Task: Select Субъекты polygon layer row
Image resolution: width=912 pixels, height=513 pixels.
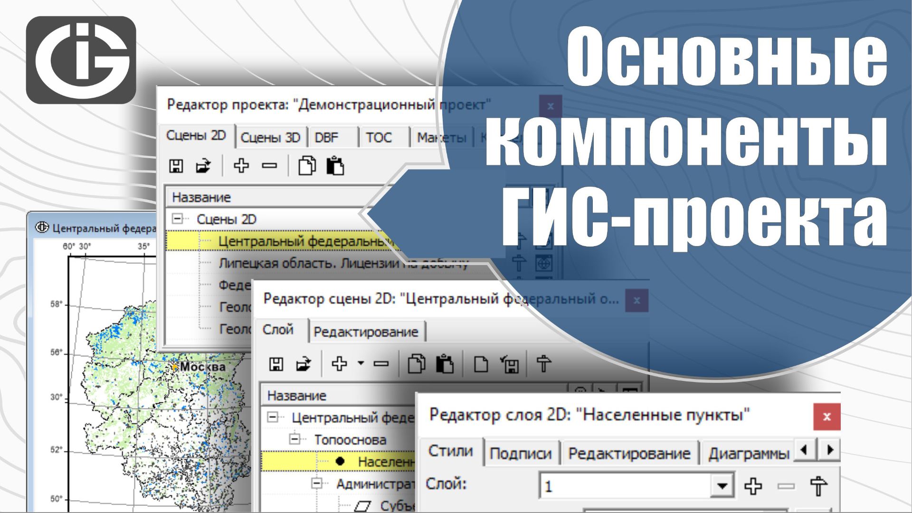Action: [385, 505]
